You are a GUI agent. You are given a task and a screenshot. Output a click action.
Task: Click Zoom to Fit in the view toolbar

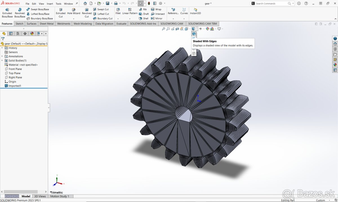tap(163, 29)
